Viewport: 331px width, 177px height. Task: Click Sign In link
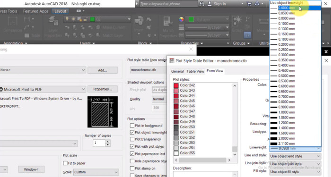(220, 4)
